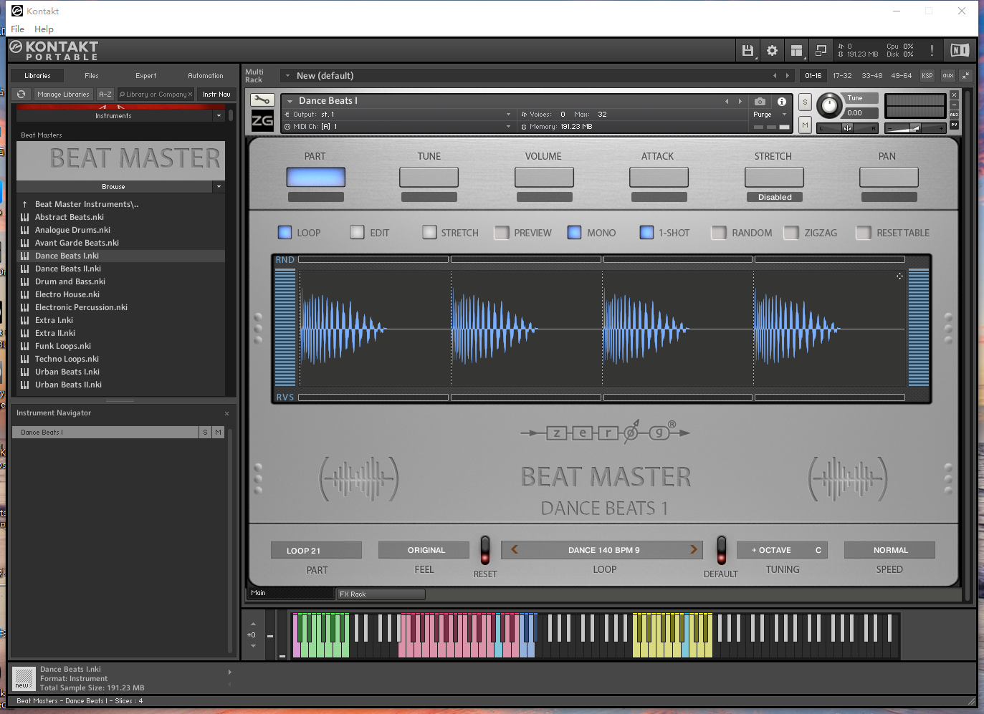This screenshot has height=714, width=984.
Task: Disable the LOOP toggle
Action: [285, 233]
